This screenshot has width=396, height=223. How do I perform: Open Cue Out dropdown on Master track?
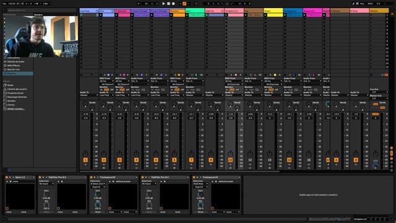[379, 92]
